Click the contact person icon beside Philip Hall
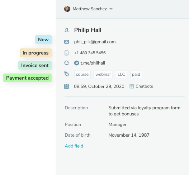 tap(67, 30)
